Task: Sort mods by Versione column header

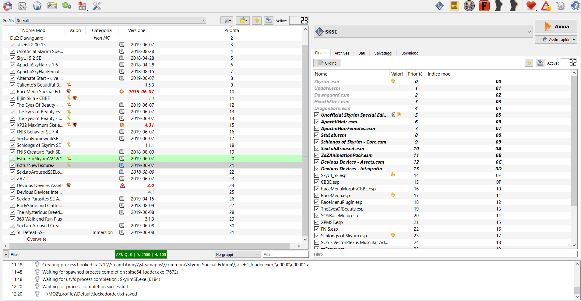Action: click(137, 30)
